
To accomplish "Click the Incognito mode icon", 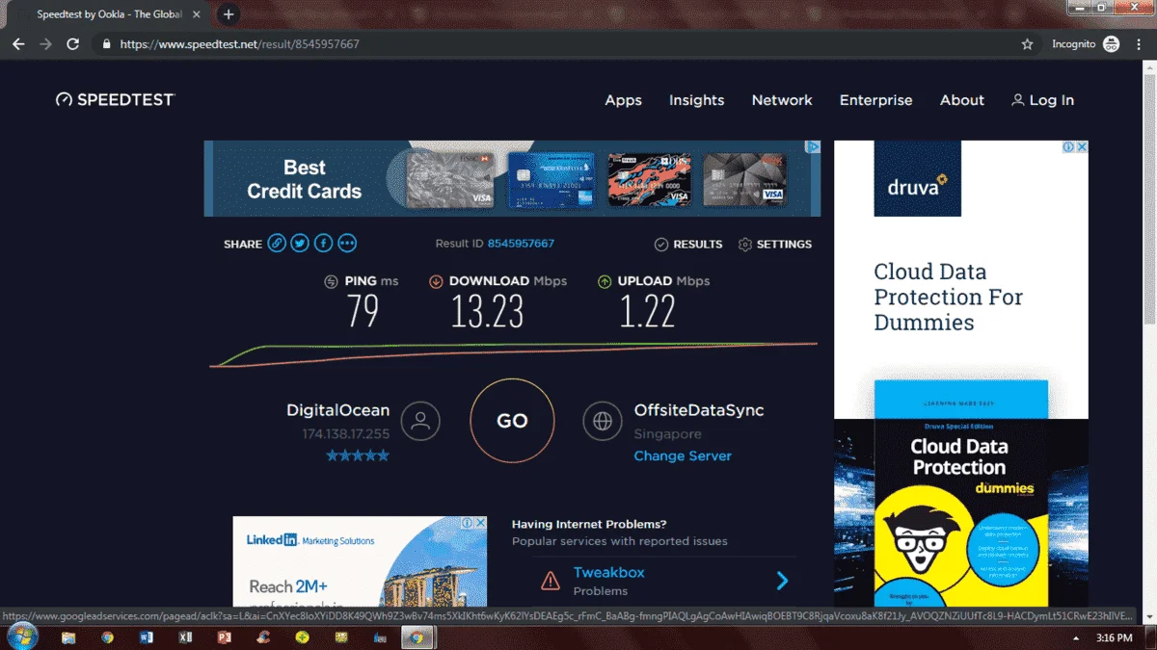I will [x=1111, y=44].
